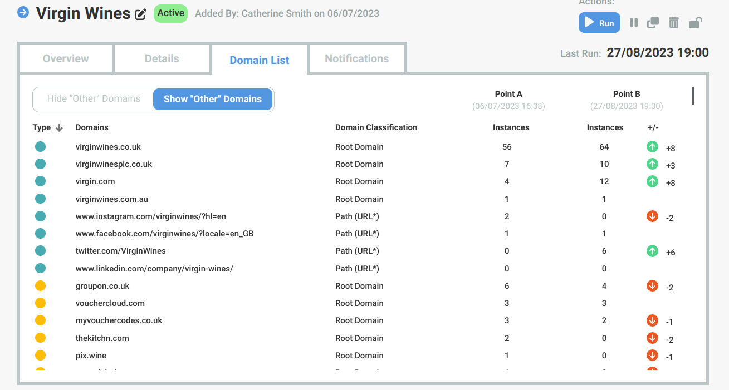Click teal type dot for virgin.com
The height and width of the screenshot is (390, 729).
pos(40,181)
